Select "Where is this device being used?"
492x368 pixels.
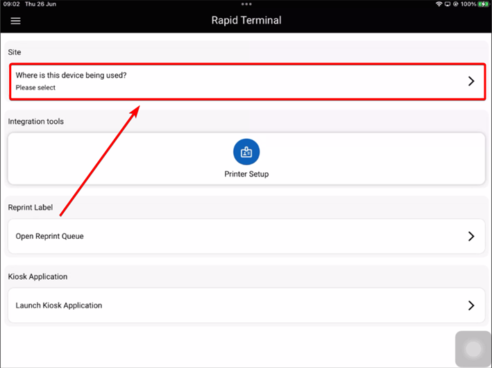tap(71, 75)
